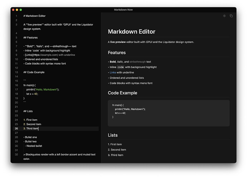Click the 'Features' heading in preview
The width and height of the screenshot is (247, 177).
117,53
